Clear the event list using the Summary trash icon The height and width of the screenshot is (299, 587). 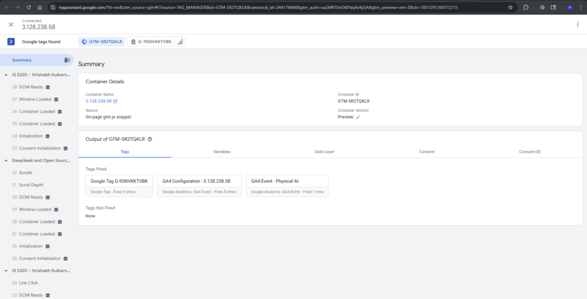coord(67,60)
